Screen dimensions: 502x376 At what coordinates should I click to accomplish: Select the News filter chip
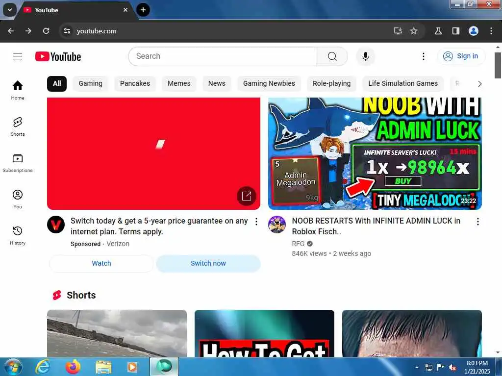pos(217,84)
